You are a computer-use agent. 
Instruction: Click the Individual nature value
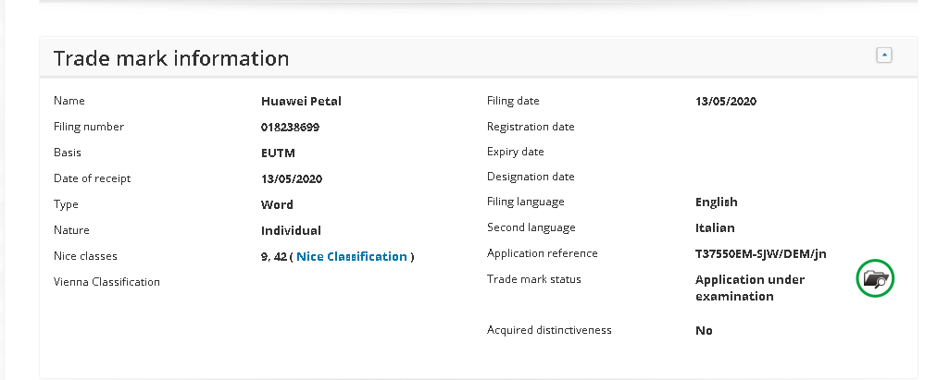291,230
